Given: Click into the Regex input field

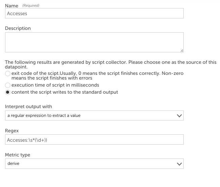Looking at the screenshot, I should pos(94,140).
